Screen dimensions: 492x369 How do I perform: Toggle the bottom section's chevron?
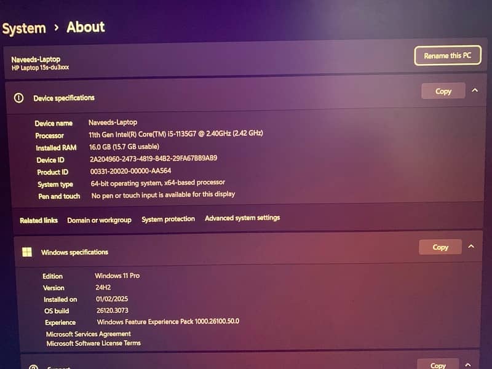[x=469, y=363]
